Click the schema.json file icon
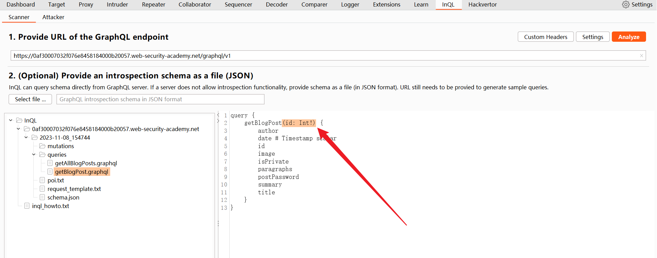This screenshot has height=258, width=657. (42, 197)
